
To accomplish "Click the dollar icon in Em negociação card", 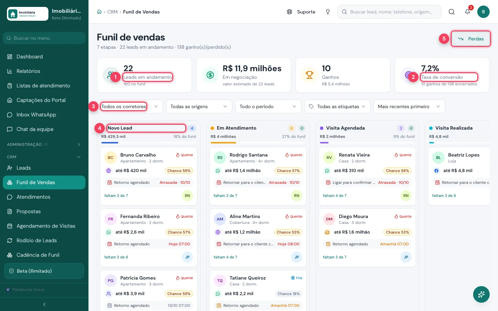I will coord(210,75).
